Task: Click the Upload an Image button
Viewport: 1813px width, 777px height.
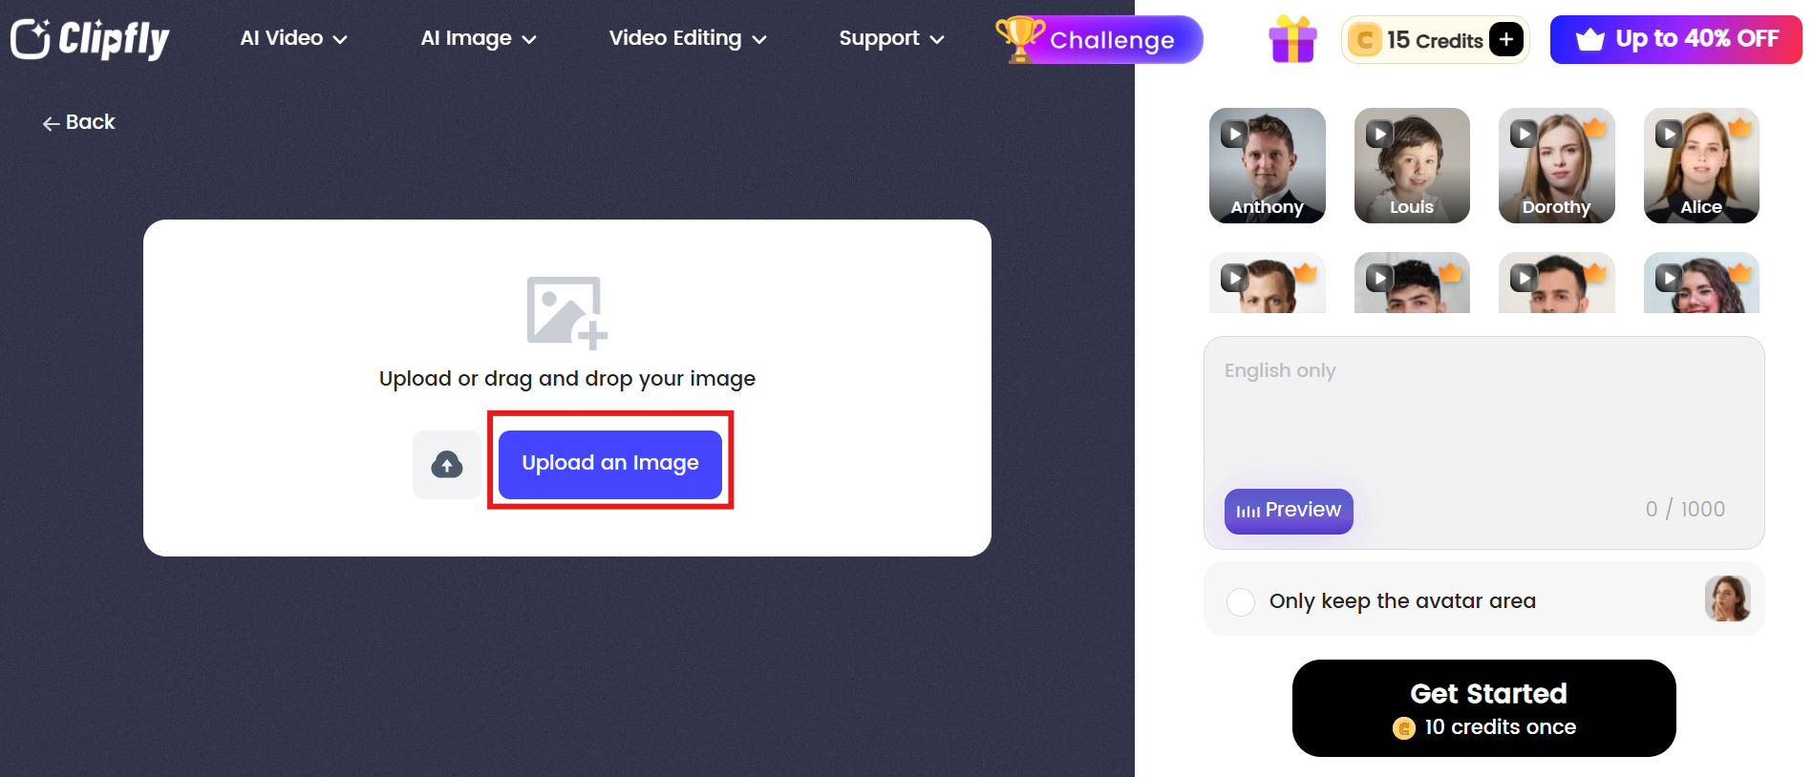Action: click(610, 464)
